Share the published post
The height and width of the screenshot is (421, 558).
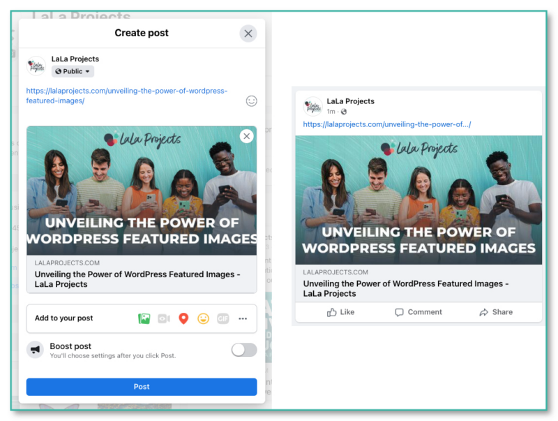coord(496,312)
